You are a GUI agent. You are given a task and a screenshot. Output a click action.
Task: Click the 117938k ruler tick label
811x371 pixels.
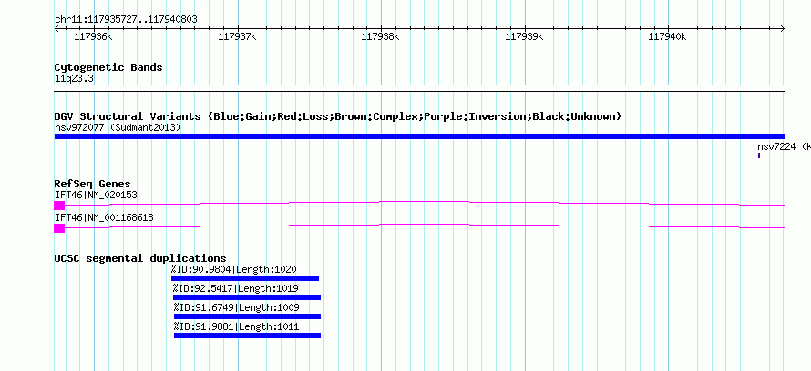click(380, 36)
